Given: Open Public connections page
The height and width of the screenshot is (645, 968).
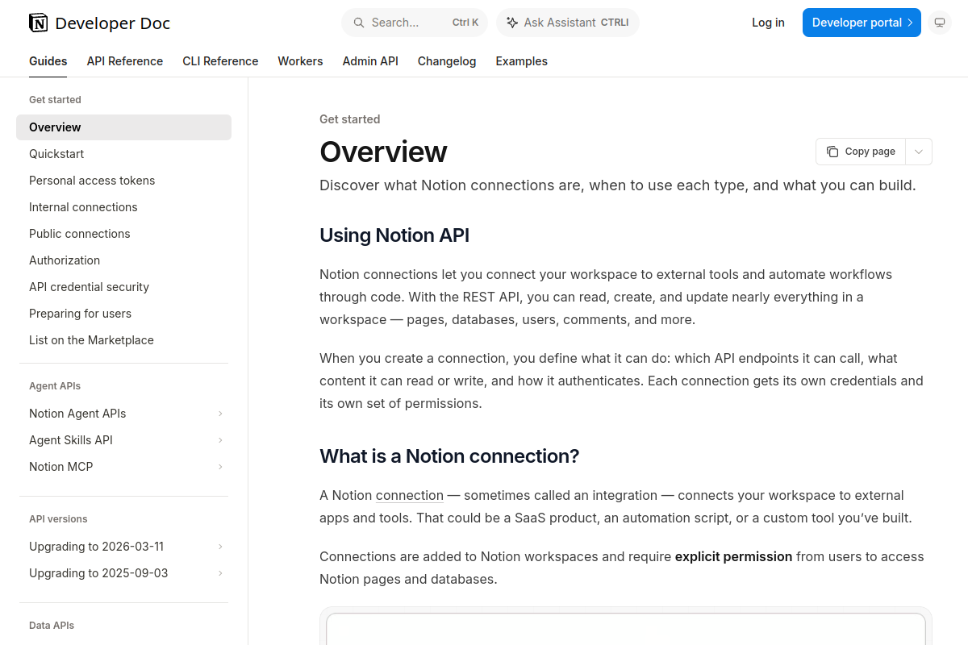Looking at the screenshot, I should (x=123, y=234).
